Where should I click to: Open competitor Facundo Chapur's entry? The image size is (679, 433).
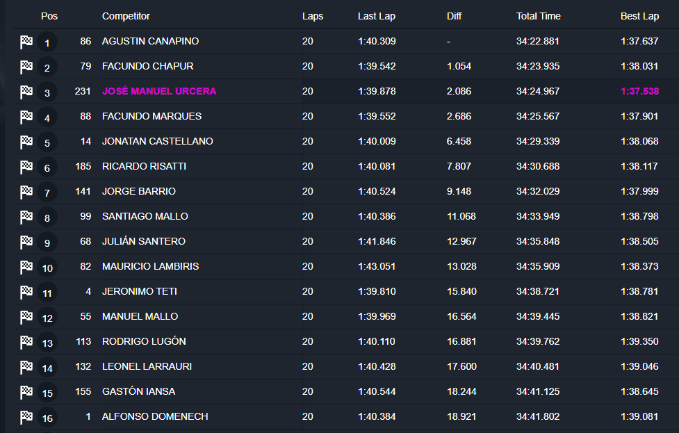pyautogui.click(x=147, y=66)
